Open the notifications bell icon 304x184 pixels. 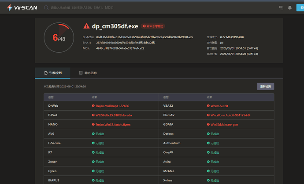(290, 7)
